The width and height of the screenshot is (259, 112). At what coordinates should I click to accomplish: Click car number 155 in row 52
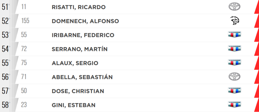click(25, 21)
